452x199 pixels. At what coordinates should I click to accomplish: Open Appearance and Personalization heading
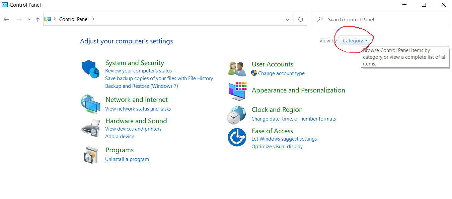point(298,90)
